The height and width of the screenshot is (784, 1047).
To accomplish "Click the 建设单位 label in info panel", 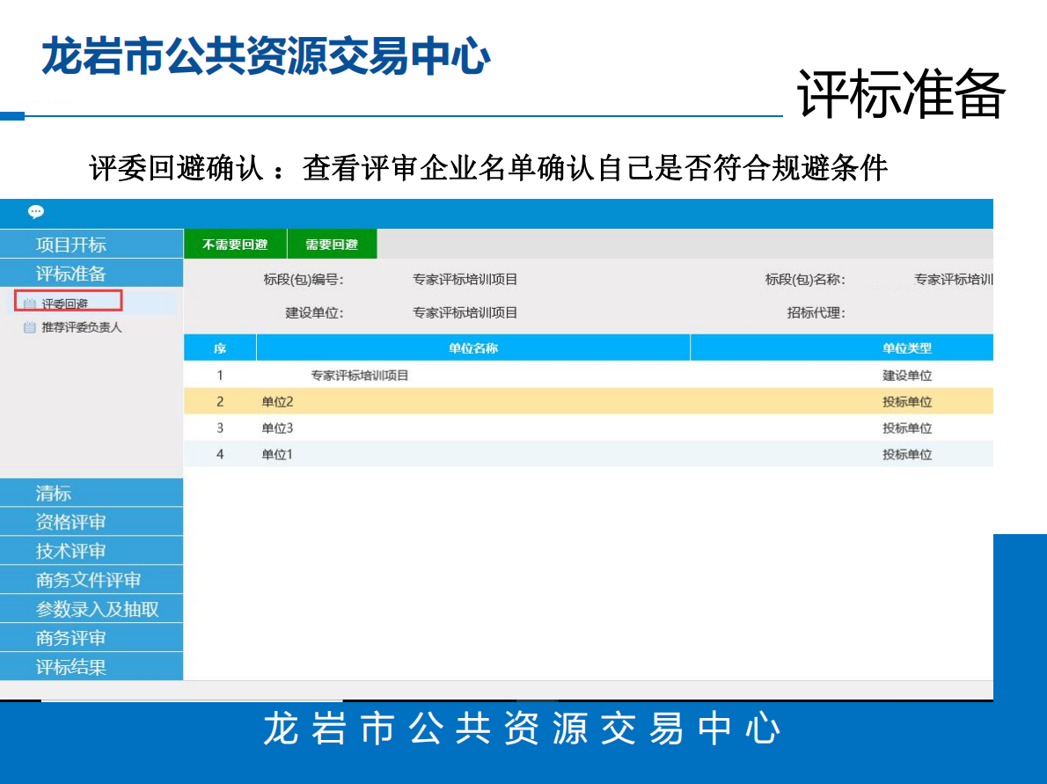I will 314,312.
